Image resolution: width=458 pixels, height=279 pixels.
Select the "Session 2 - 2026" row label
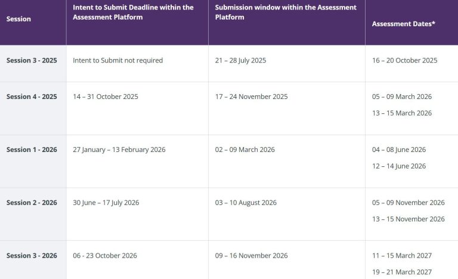(32, 203)
